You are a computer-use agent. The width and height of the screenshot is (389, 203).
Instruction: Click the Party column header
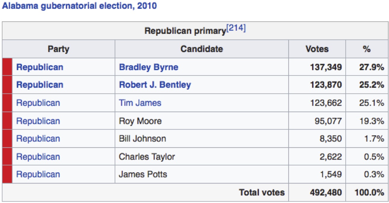point(58,49)
